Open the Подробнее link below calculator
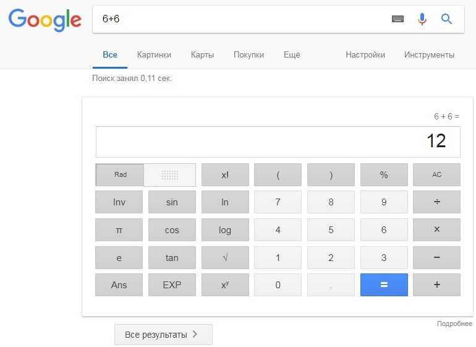Screen dimensions: 476x347 point(454,324)
